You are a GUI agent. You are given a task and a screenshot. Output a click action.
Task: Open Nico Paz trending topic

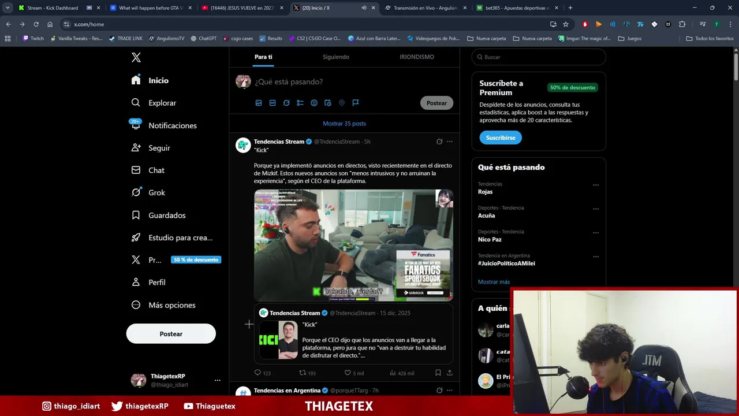(x=490, y=239)
